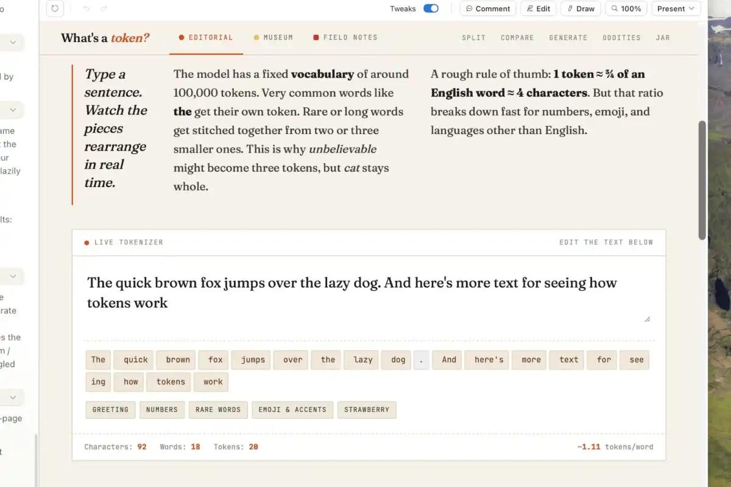Click the reload icon button
Image resolution: width=731 pixels, height=487 pixels.
pyautogui.click(x=55, y=9)
